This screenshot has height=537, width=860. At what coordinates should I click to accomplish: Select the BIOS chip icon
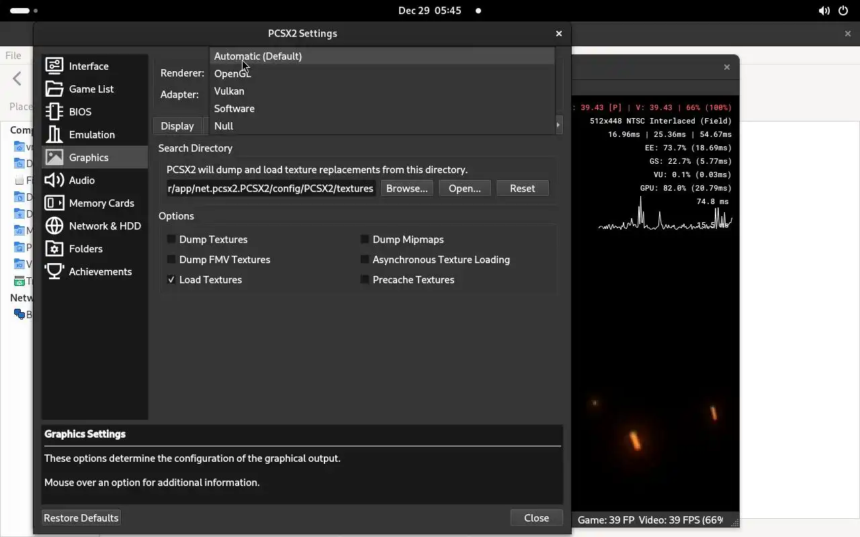(x=54, y=111)
